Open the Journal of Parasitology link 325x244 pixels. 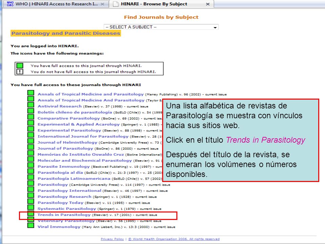point(65,148)
